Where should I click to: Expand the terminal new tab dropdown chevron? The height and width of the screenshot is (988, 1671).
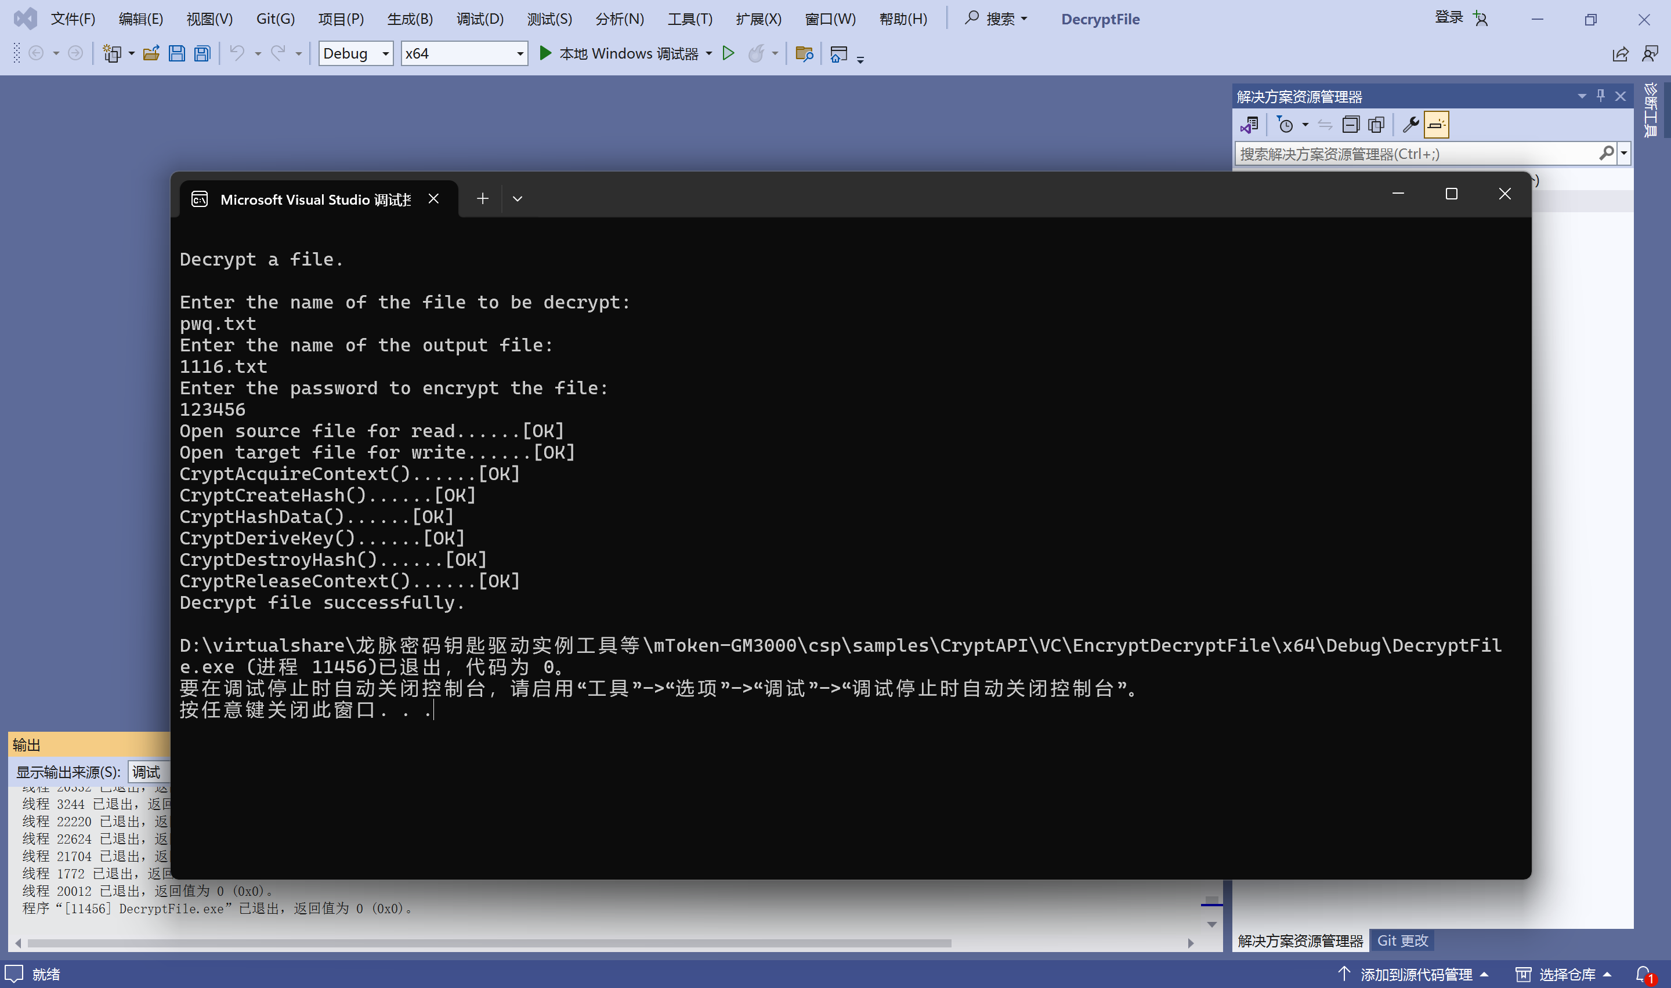point(518,198)
